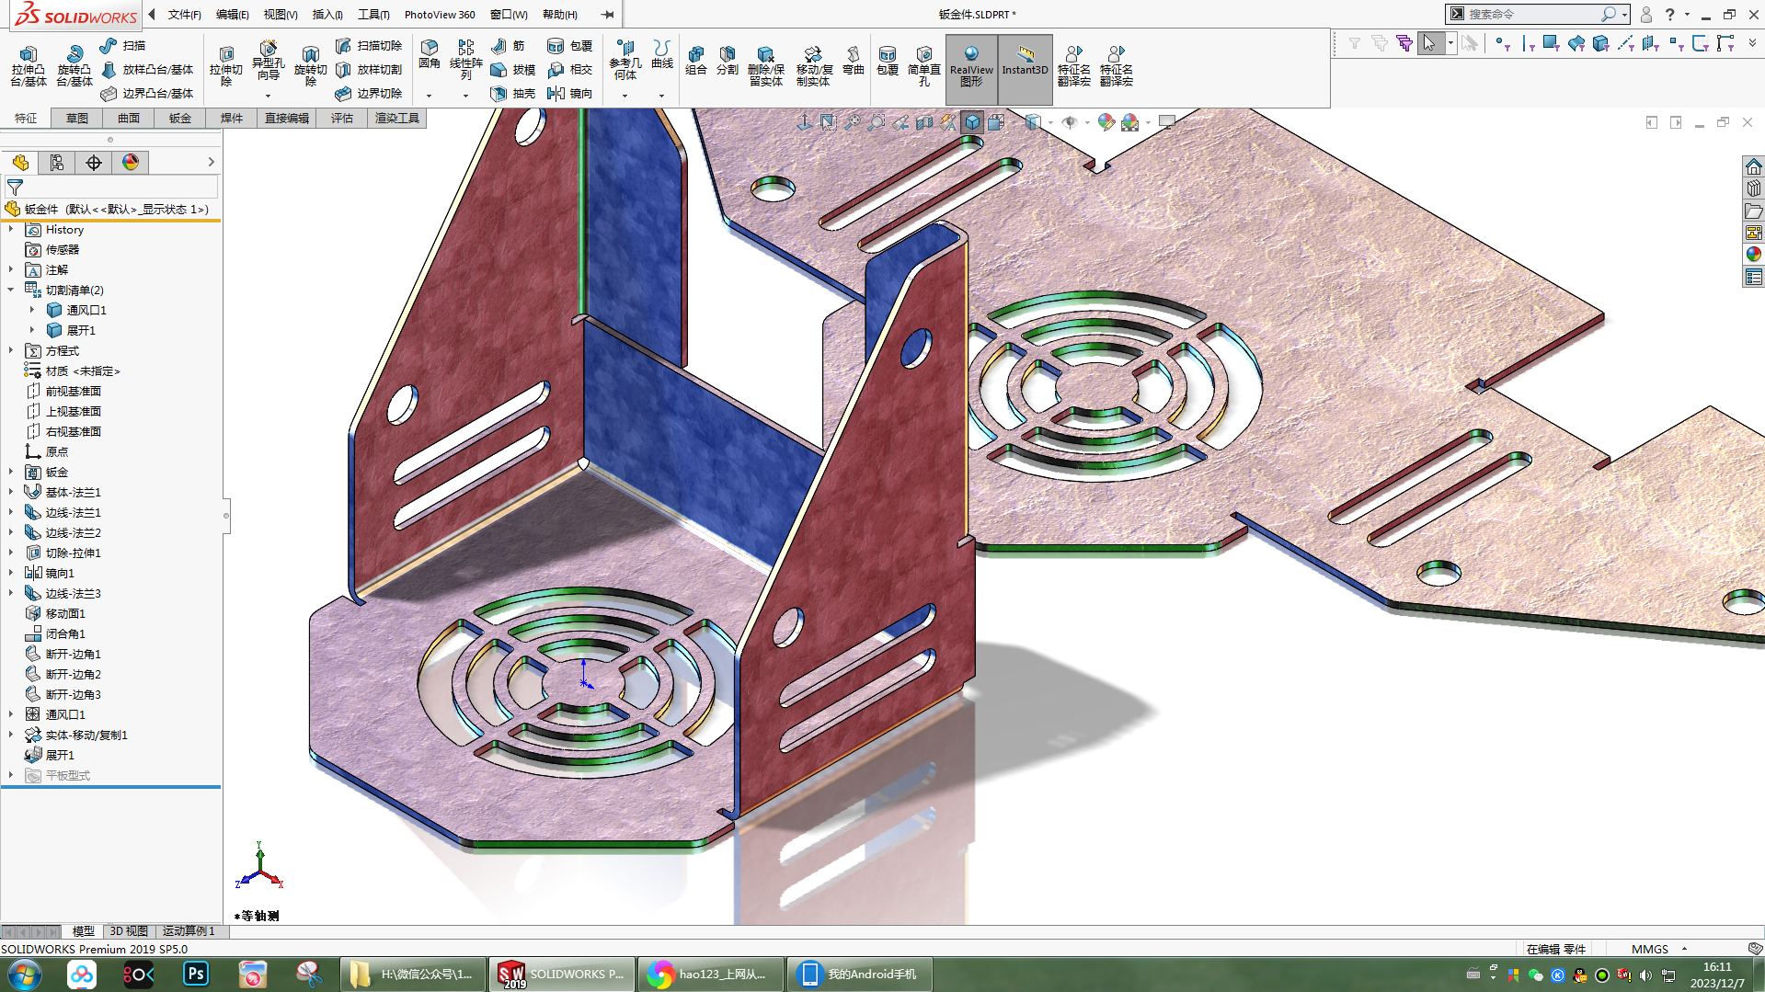The image size is (1765, 992).
Task: Click the 镜向 mirror tool in ribbon
Action: tap(569, 93)
